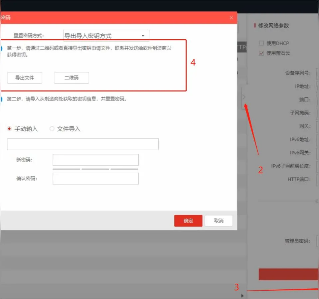The image size is (319, 299).
Task: Toggle the 使用萤石云 checkbox
Action: click(261, 53)
